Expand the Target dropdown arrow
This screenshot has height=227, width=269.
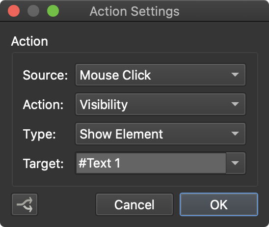pos(236,163)
